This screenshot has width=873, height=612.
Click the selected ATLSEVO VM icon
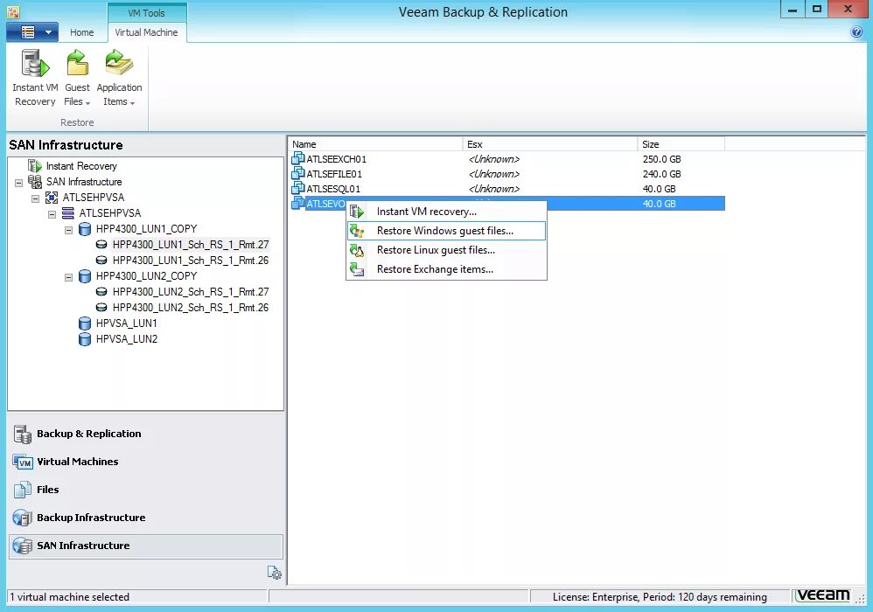tap(298, 203)
